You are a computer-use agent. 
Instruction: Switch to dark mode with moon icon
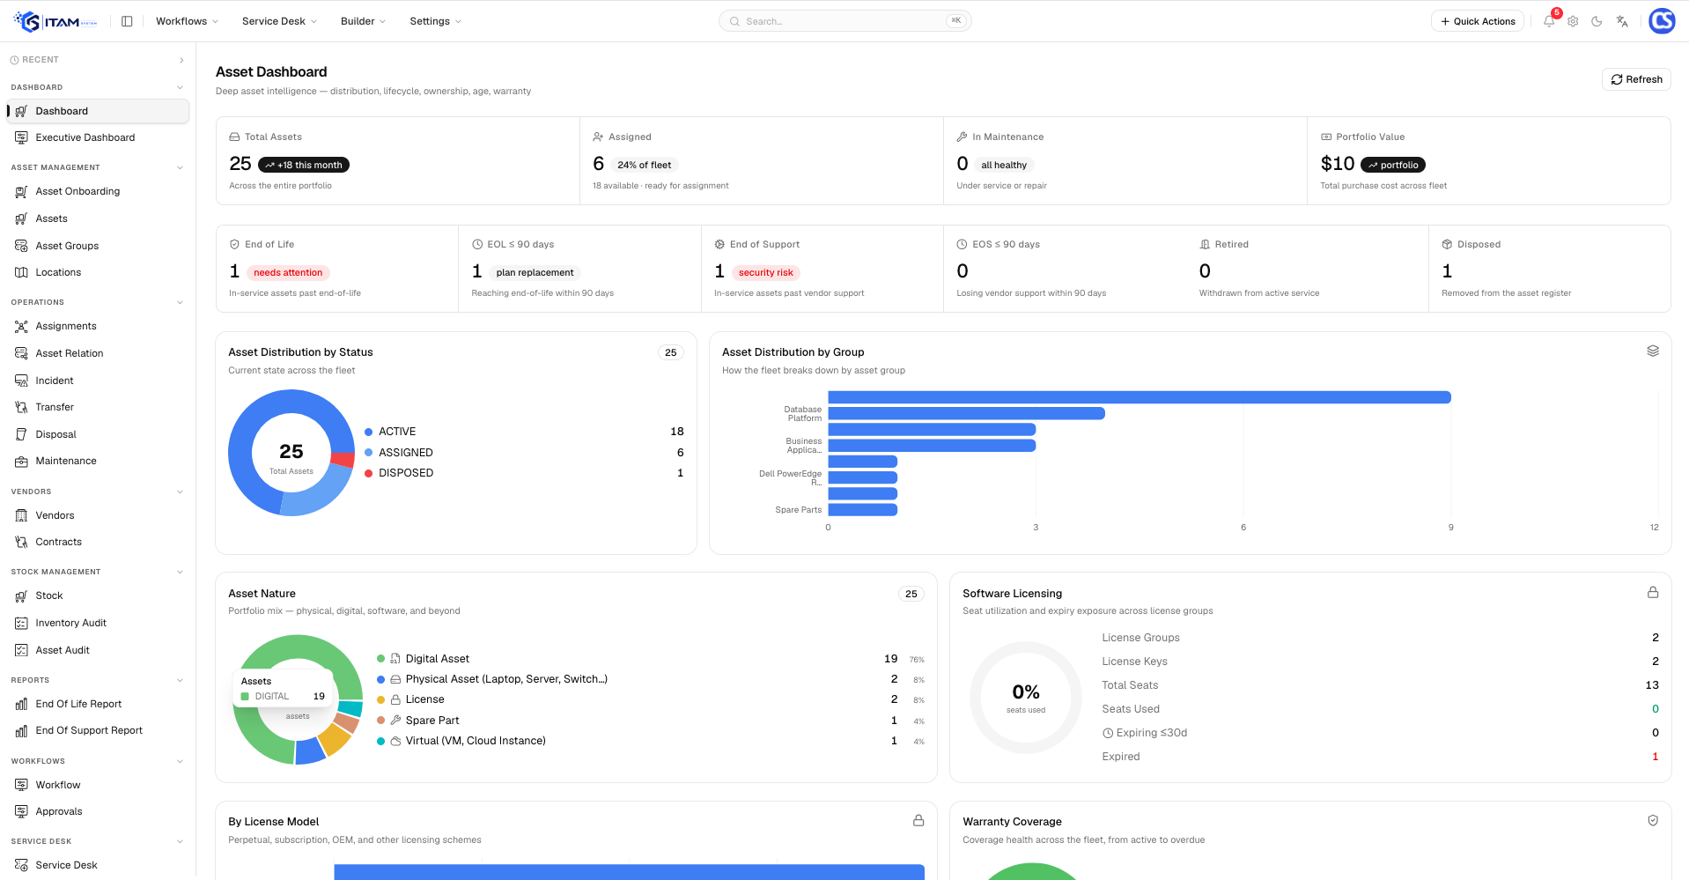pos(1597,21)
